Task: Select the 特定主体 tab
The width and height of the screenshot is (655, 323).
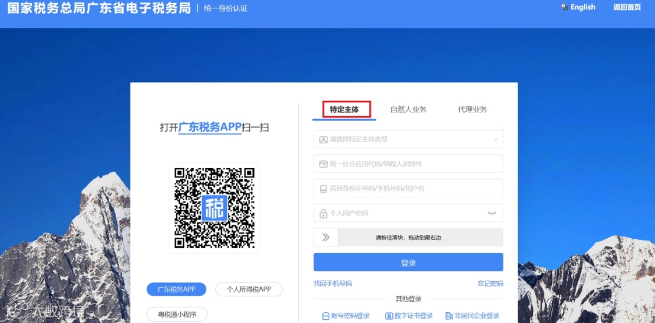Action: (344, 110)
